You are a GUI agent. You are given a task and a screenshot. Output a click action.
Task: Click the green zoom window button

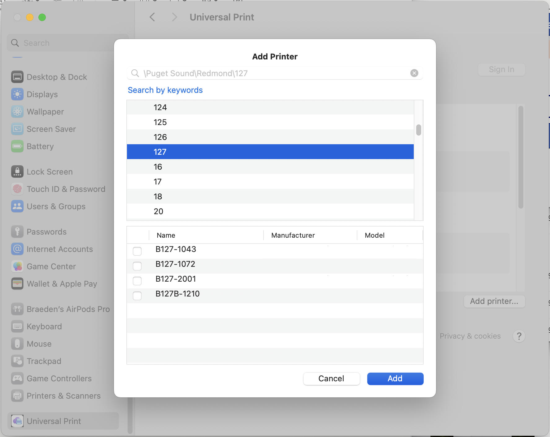(x=42, y=17)
